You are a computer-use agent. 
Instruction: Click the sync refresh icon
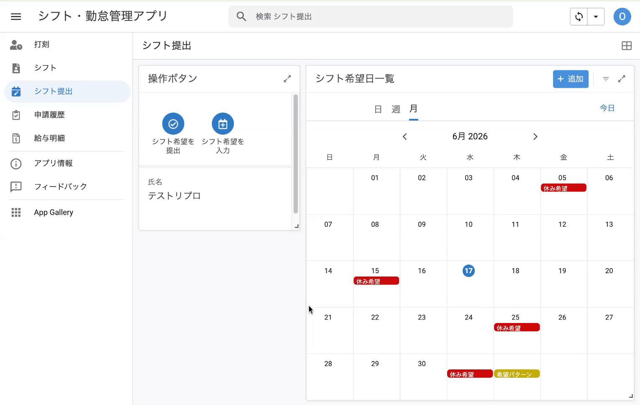tap(579, 17)
